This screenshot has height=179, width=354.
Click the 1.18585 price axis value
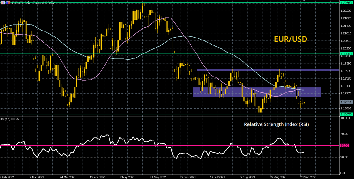pos(346,79)
